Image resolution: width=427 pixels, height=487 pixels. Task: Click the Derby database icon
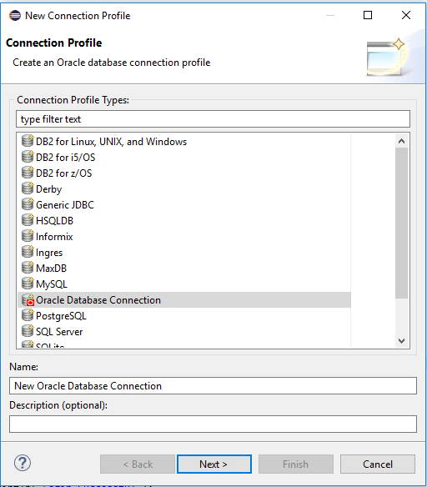[28, 188]
